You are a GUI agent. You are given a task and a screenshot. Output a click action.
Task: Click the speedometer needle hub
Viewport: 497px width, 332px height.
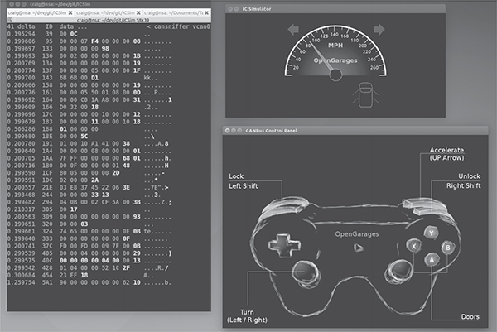pyautogui.click(x=335, y=75)
